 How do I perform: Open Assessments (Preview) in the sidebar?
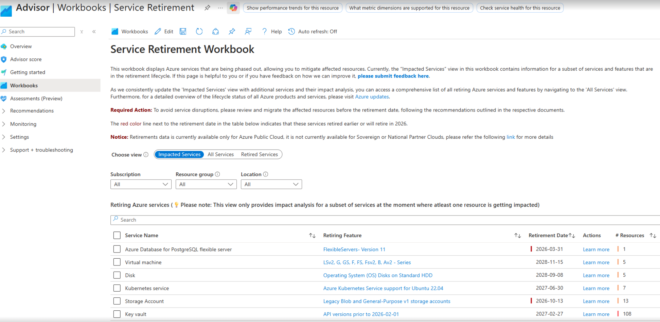click(36, 99)
